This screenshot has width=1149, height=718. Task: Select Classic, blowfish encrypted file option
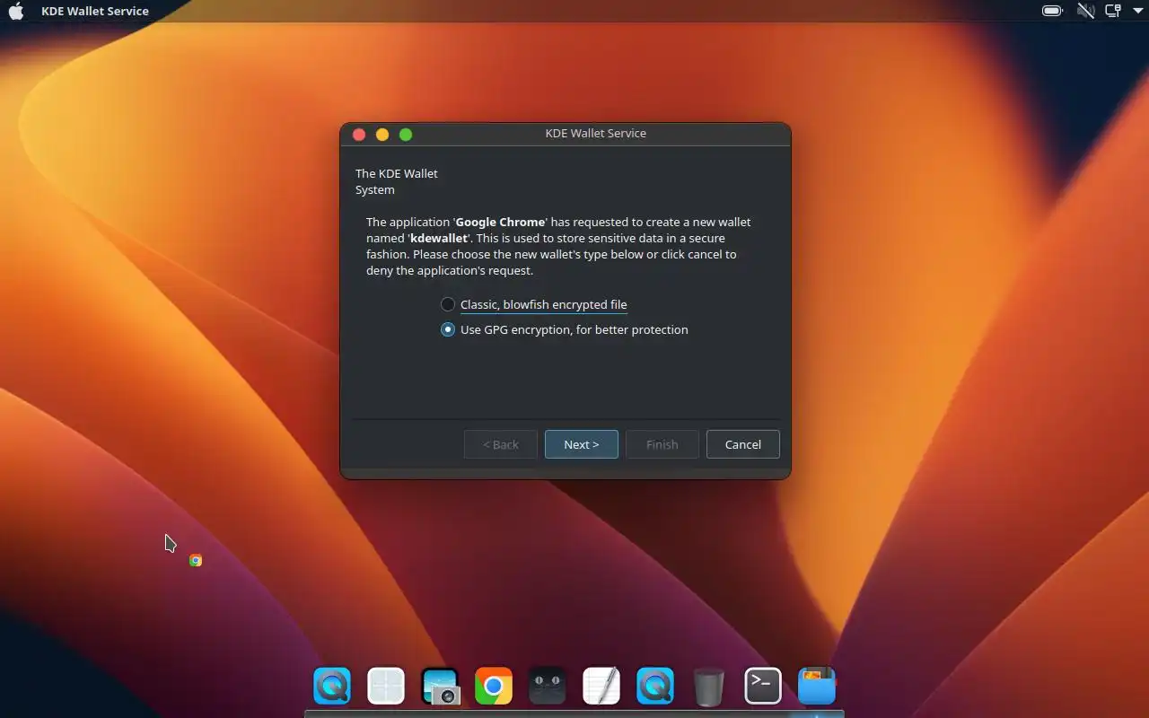point(534,304)
